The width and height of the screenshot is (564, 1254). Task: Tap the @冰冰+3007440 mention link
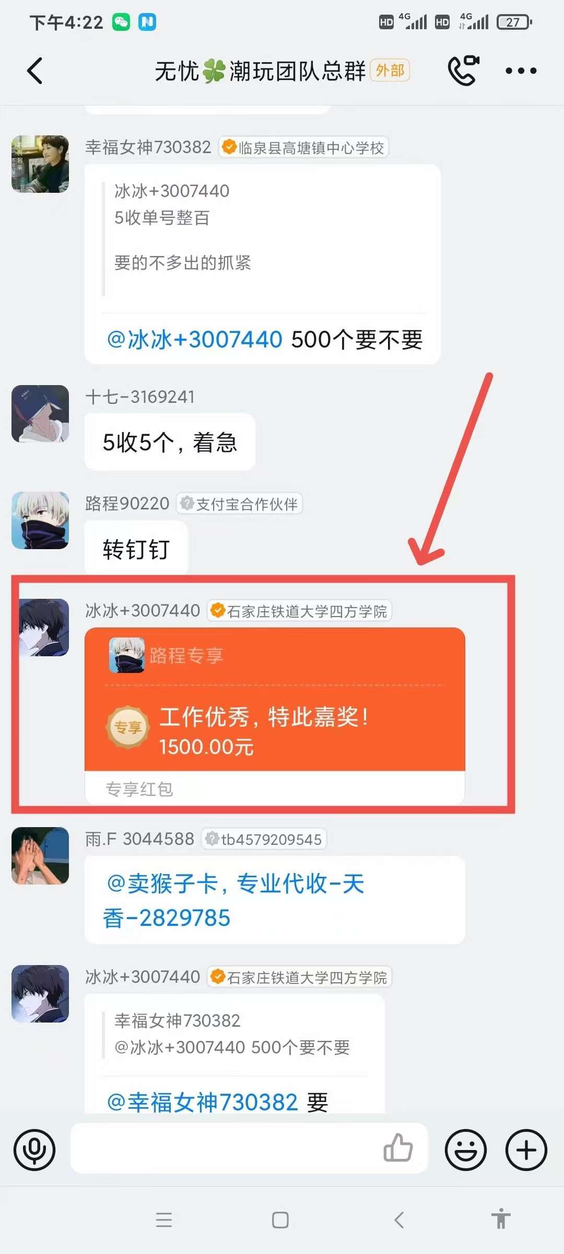[194, 340]
